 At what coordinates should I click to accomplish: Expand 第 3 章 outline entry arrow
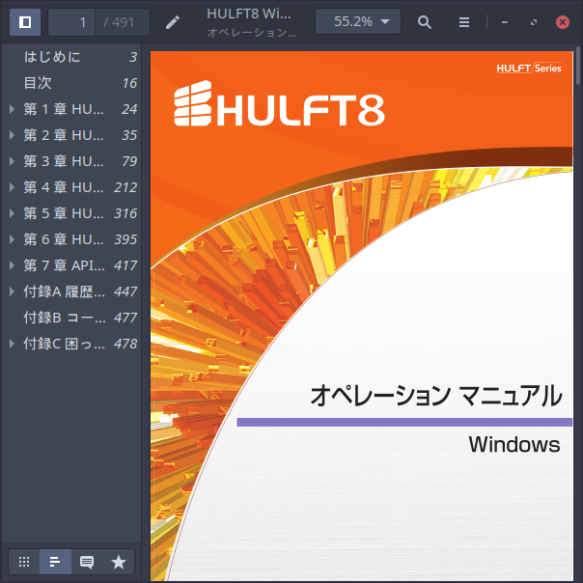(x=12, y=161)
